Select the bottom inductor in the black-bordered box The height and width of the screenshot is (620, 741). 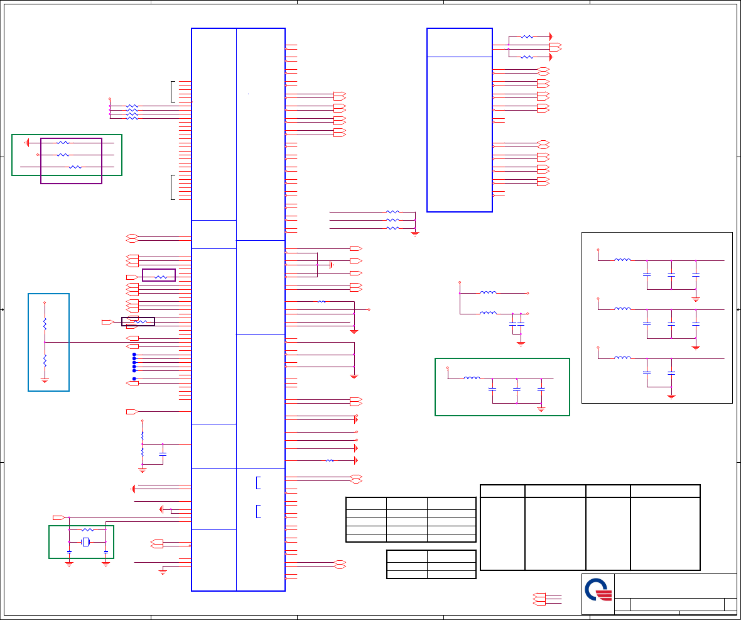[622, 358]
